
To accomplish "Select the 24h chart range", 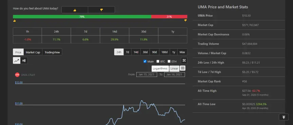I will coord(119,52).
